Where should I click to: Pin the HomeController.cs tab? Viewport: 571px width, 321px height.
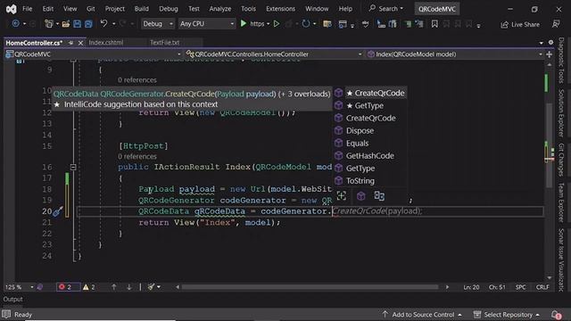(x=71, y=43)
